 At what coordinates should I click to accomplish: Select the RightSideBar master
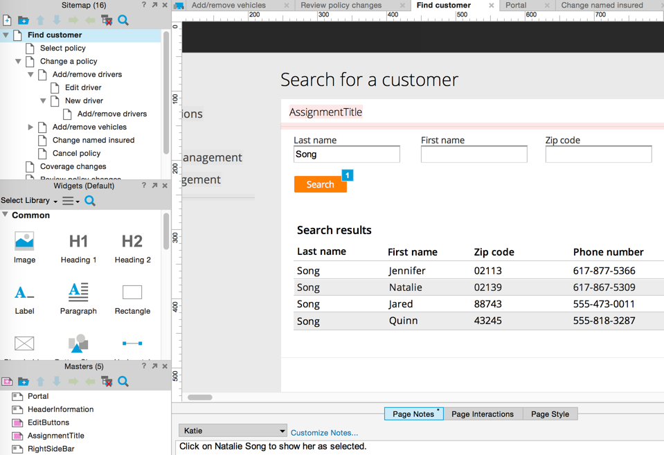click(51, 449)
